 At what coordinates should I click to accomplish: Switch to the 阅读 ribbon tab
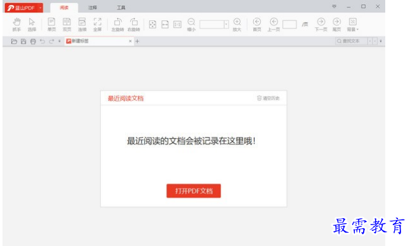[64, 8]
